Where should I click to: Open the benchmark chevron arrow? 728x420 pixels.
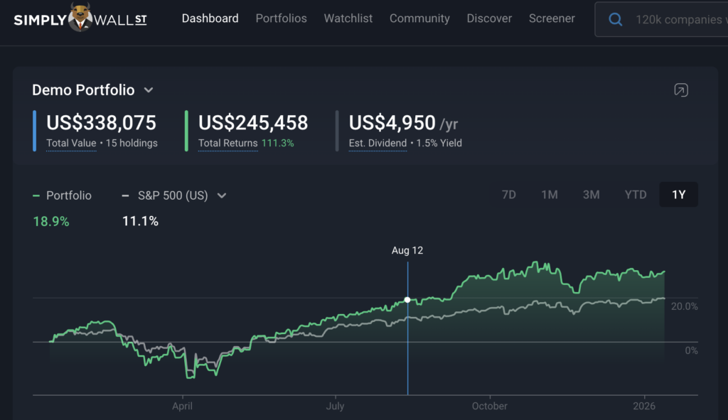221,195
